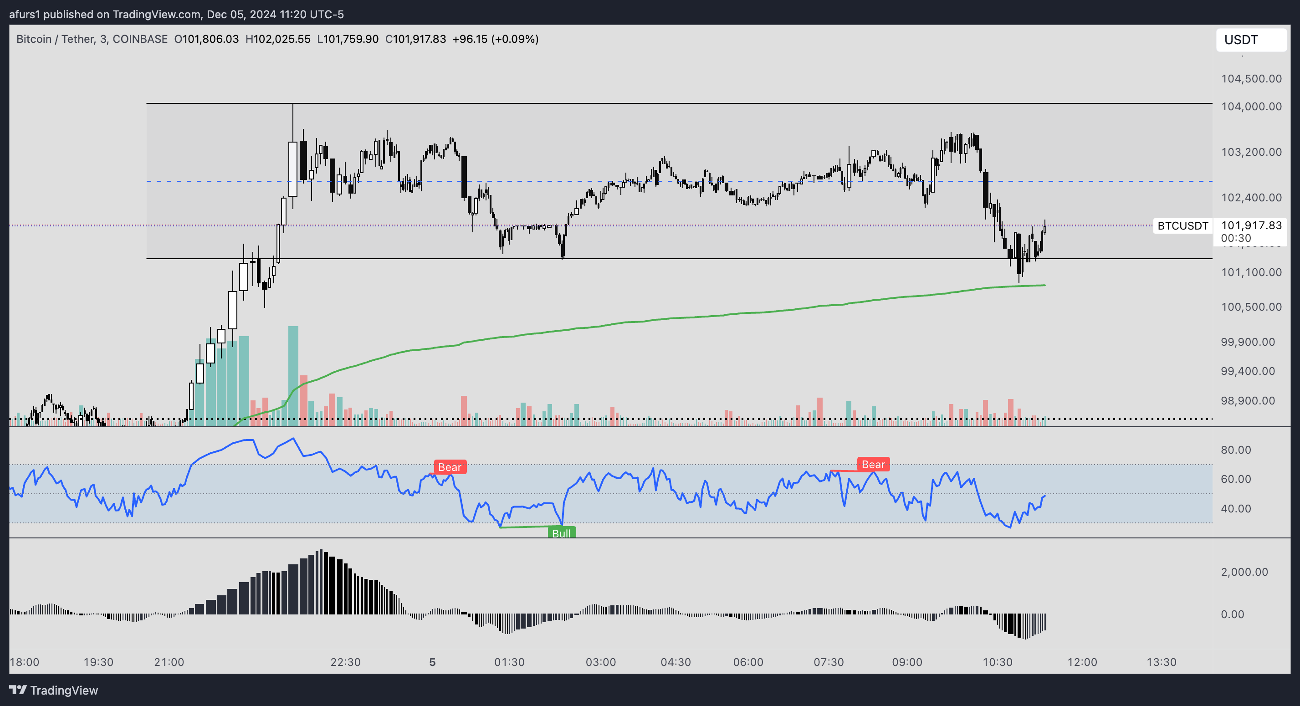Click the 22:30 time axis label

point(345,662)
